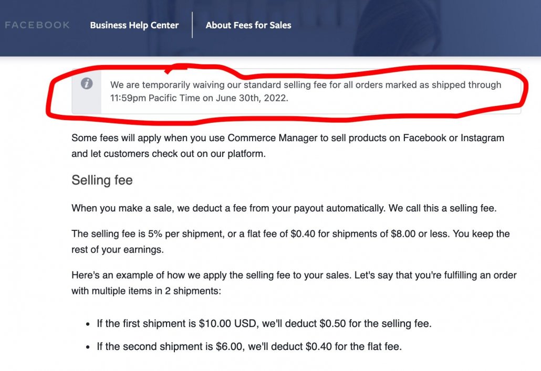Click the second shipment $6.00 bullet text
541x371 pixels.
click(249, 346)
